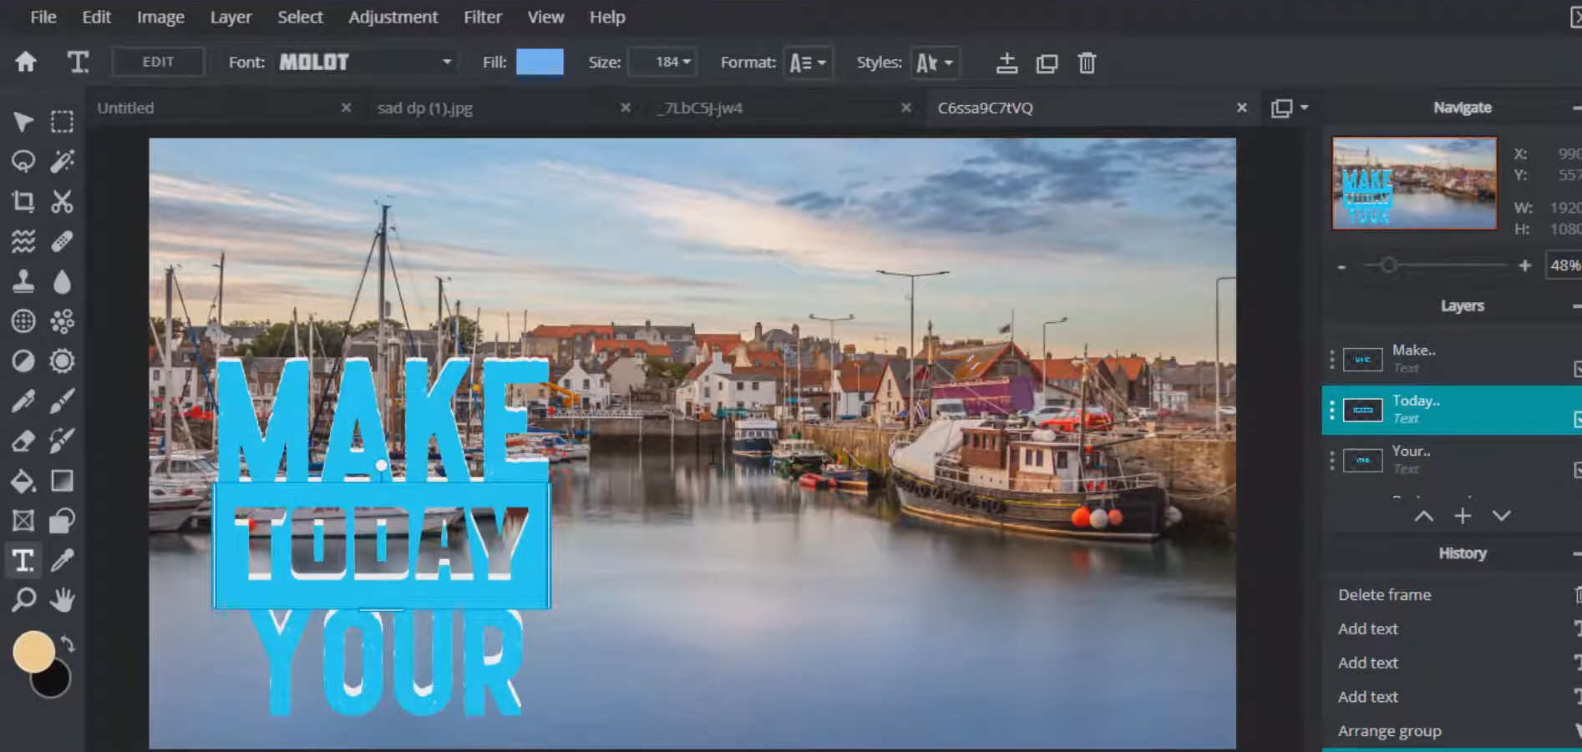Select the Zoom magnifier tool
Screen dimensions: 1582x752
(23, 599)
